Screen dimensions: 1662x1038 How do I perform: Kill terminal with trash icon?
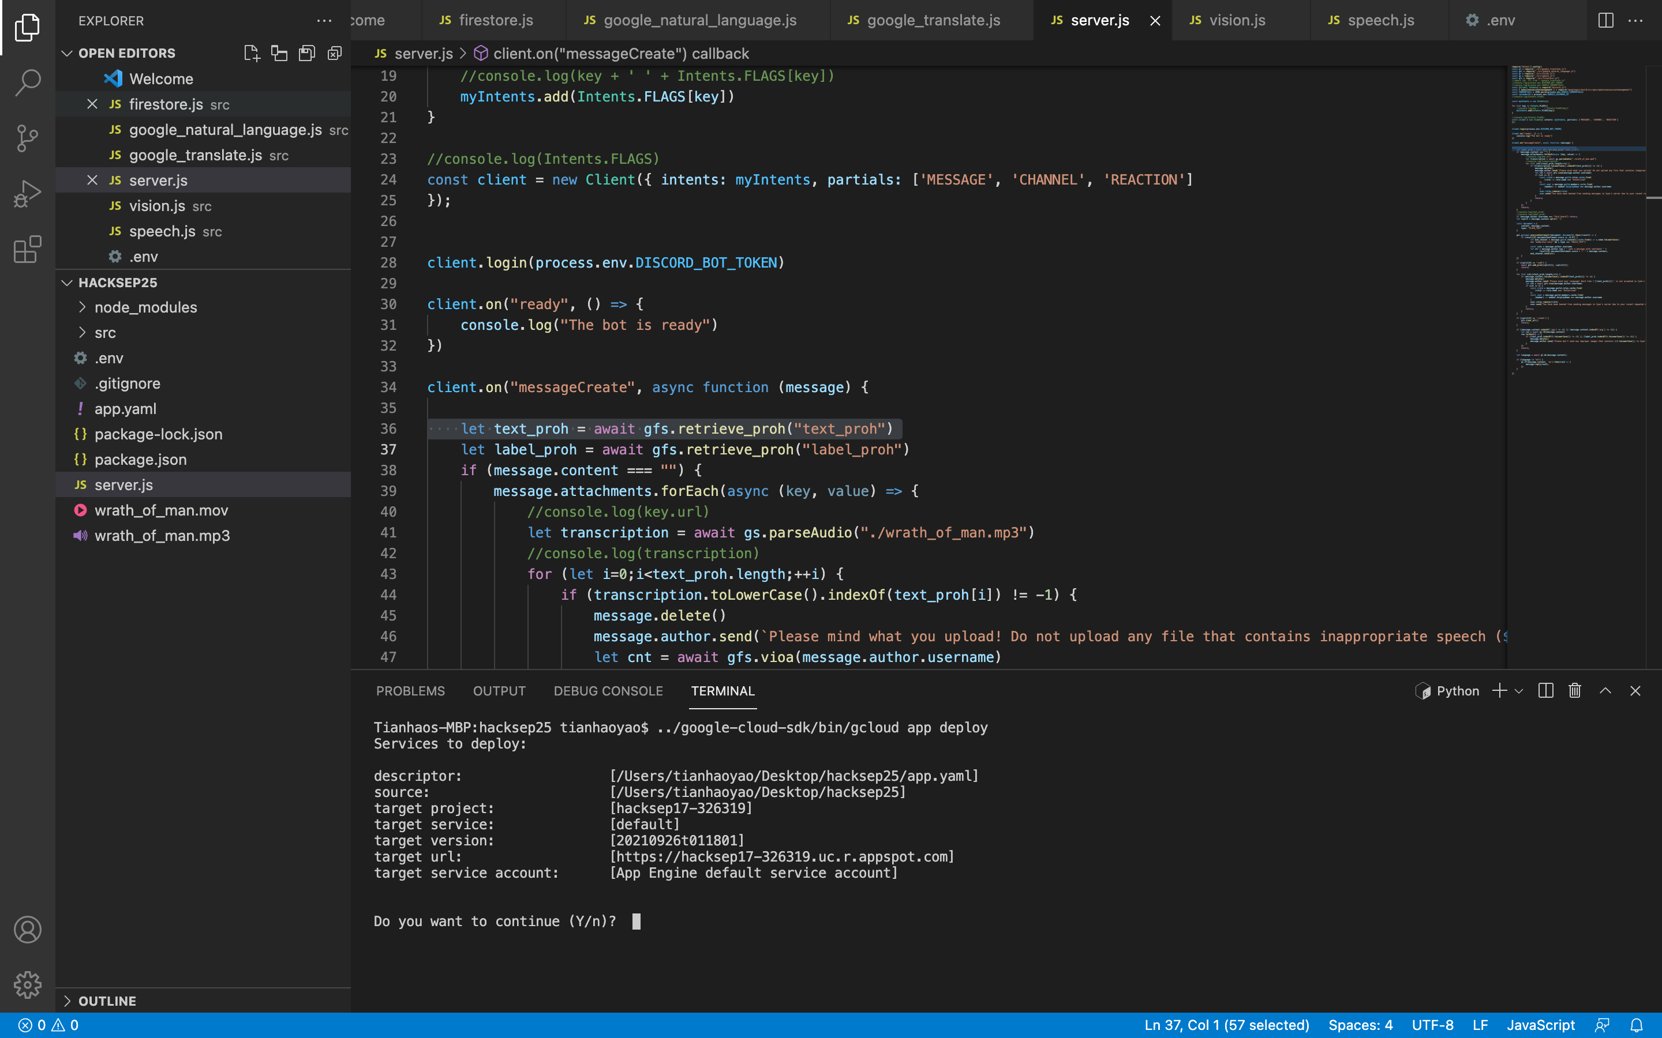pyautogui.click(x=1575, y=691)
